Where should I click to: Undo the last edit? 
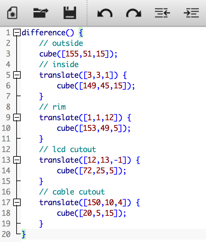point(105,13)
